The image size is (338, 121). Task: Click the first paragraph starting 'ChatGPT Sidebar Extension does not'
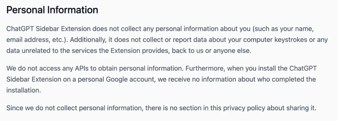(167, 40)
